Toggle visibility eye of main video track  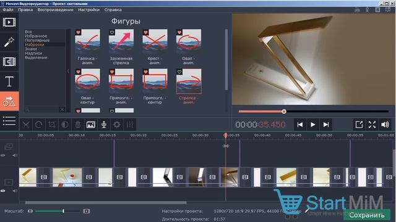(x=3, y=191)
